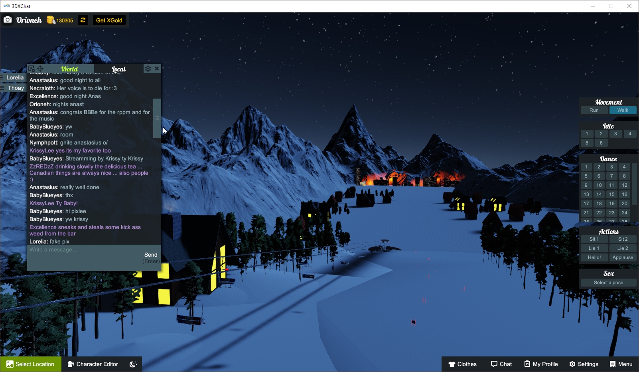The height and width of the screenshot is (372, 639).
Task: Click the move chat window icon
Action: [40, 68]
